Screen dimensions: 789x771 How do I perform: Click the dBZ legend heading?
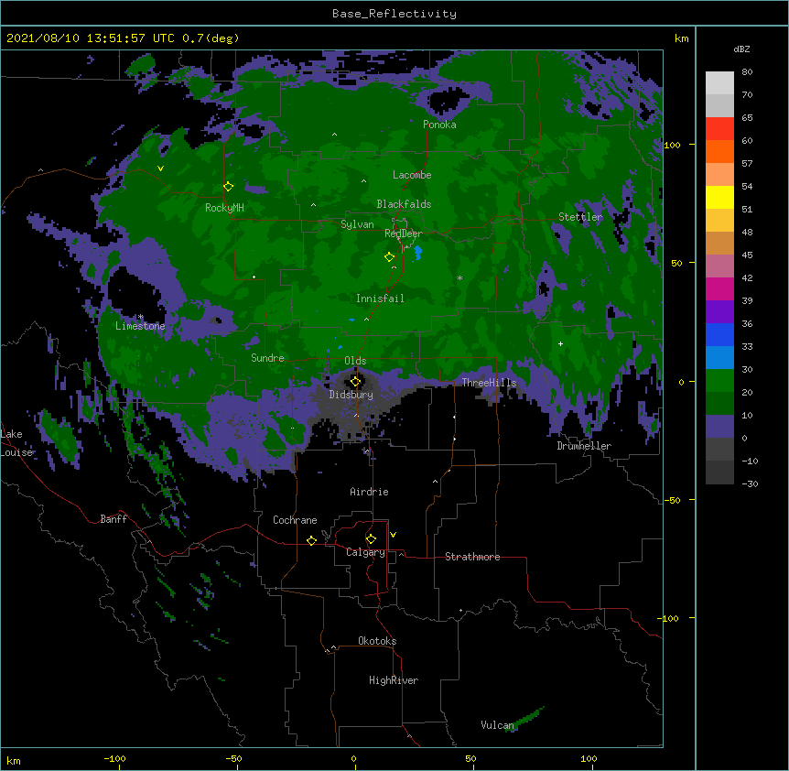tap(741, 49)
